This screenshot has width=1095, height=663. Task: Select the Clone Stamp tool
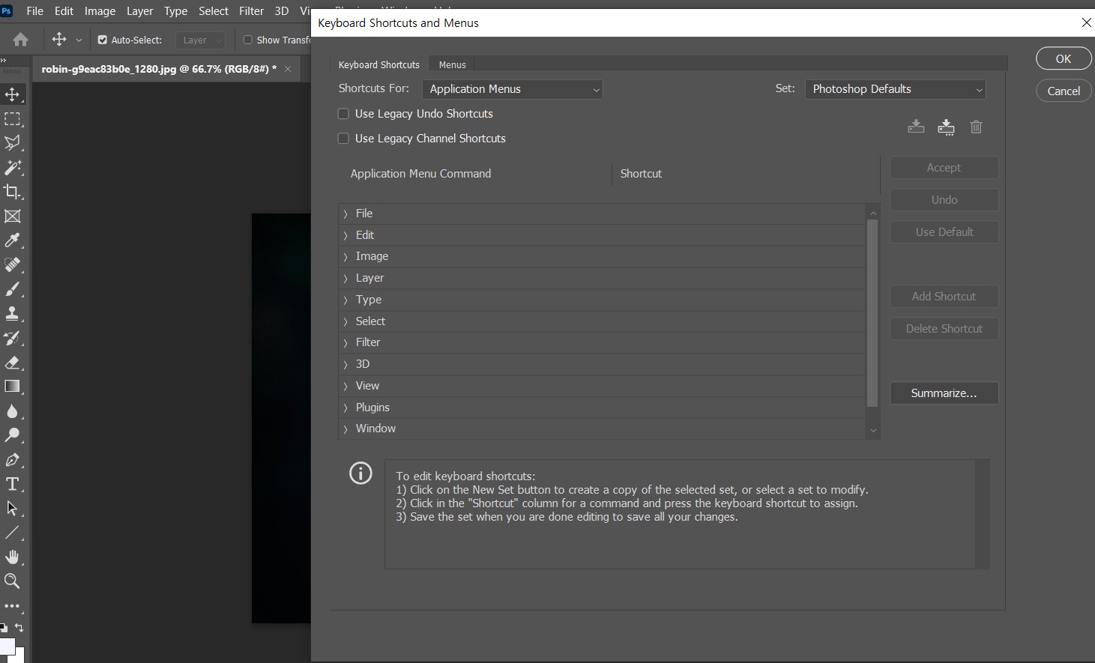(x=13, y=314)
